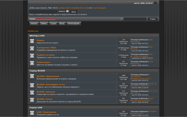Focus the username input field
This screenshot has height=117, width=187.
(36, 12)
